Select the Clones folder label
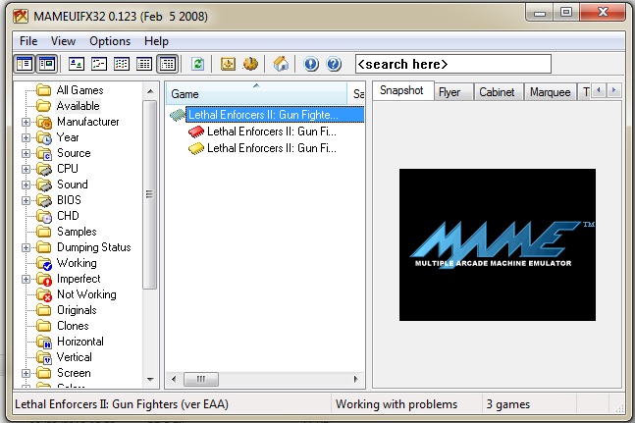 pyautogui.click(x=73, y=326)
